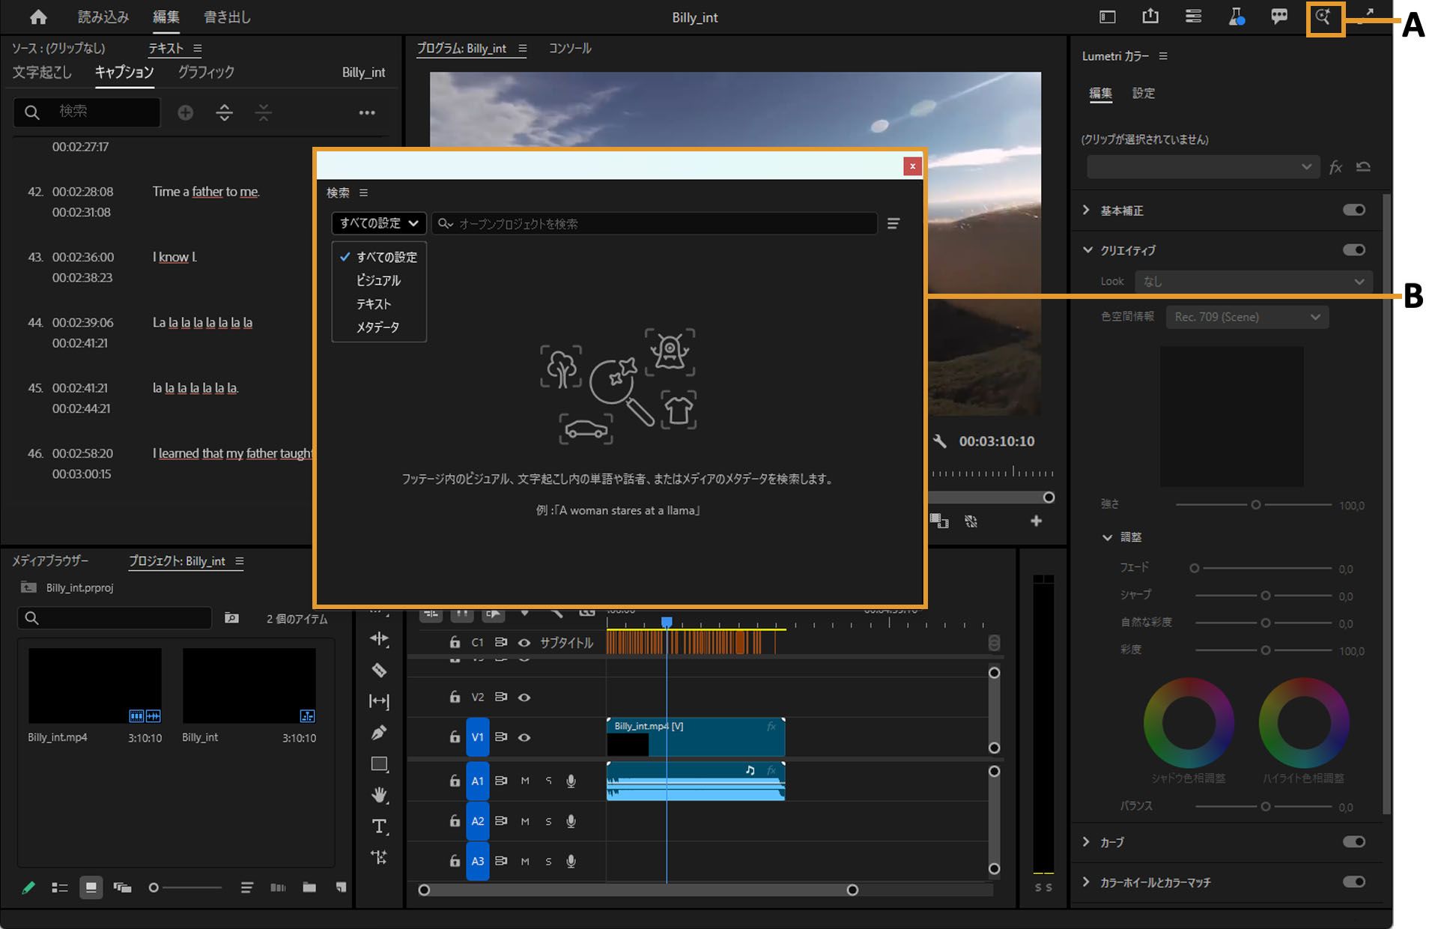Mute the A1 track with the M button
Screen dimensions: 1438x929
click(525, 781)
